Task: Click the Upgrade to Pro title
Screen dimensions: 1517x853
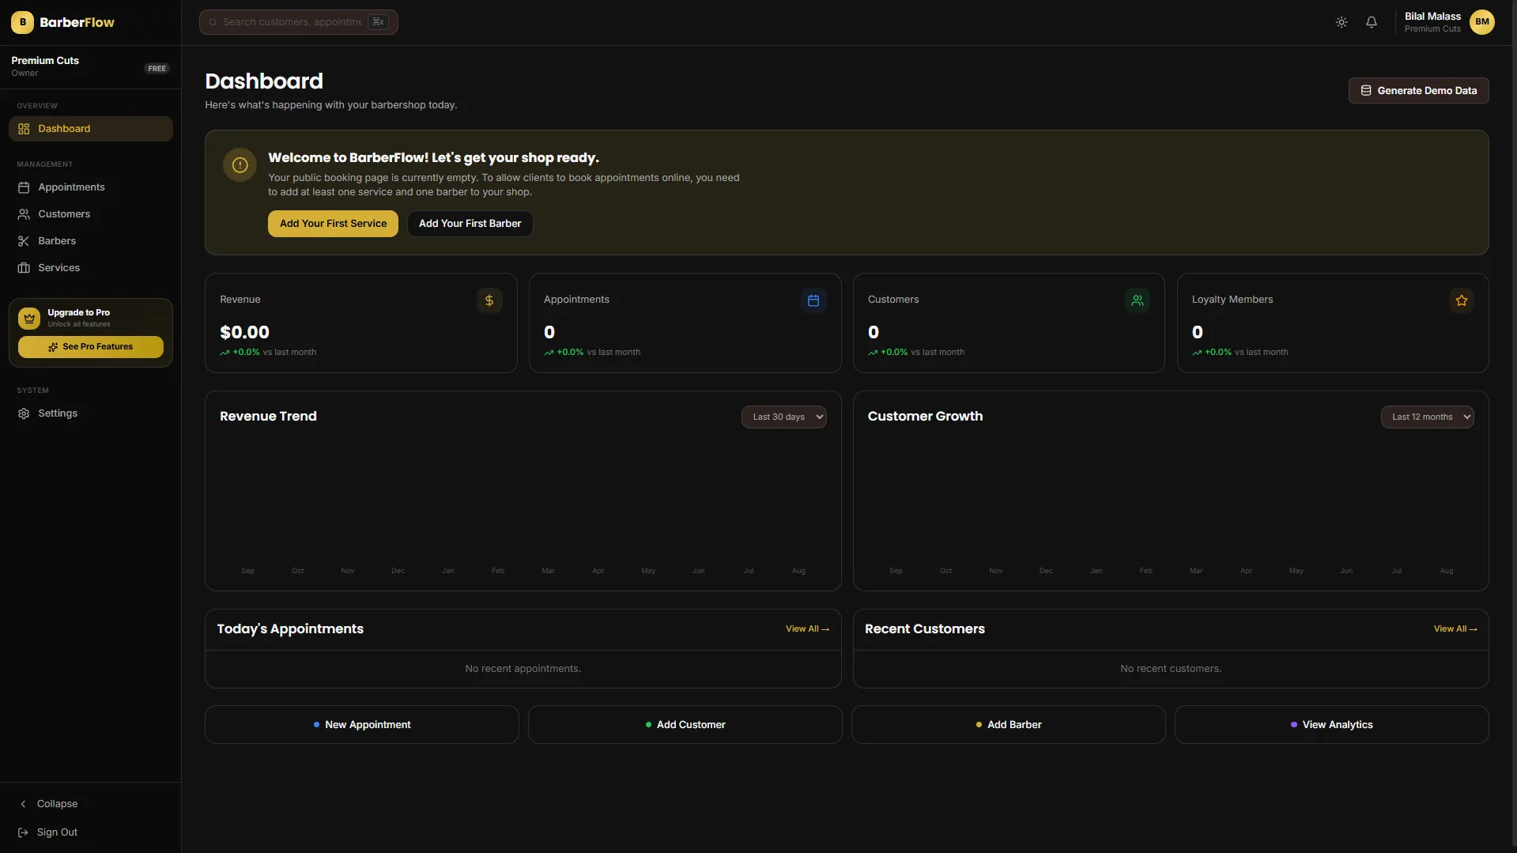Action: click(x=78, y=313)
